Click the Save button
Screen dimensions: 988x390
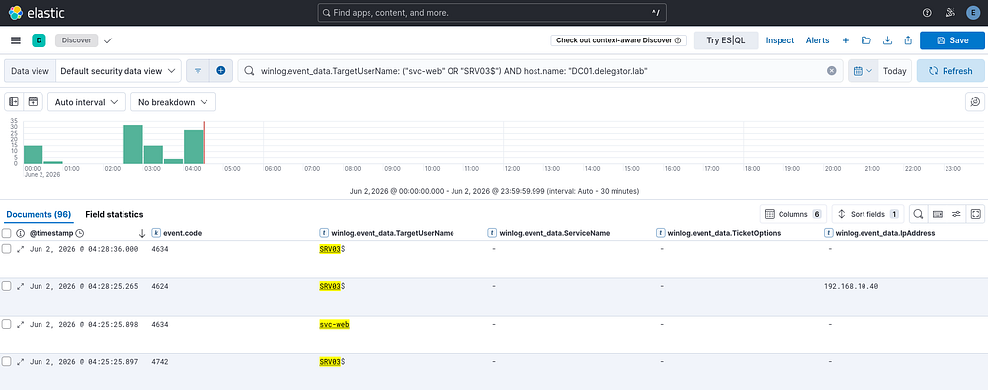pyautogui.click(x=952, y=40)
